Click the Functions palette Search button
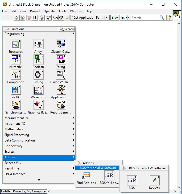Image resolution: width=182 pixels, height=194 pixels. click(67, 29)
